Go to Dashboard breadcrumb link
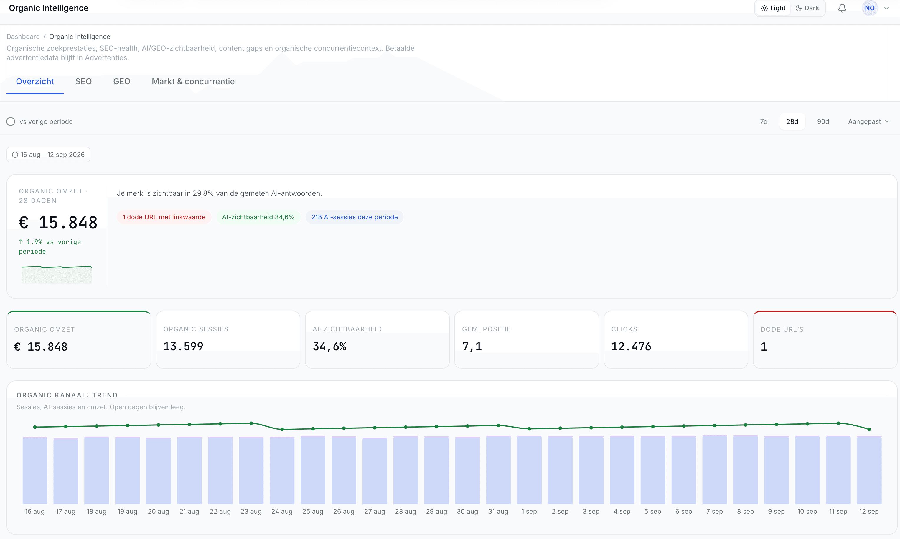Viewport: 900px width, 539px height. coord(23,37)
